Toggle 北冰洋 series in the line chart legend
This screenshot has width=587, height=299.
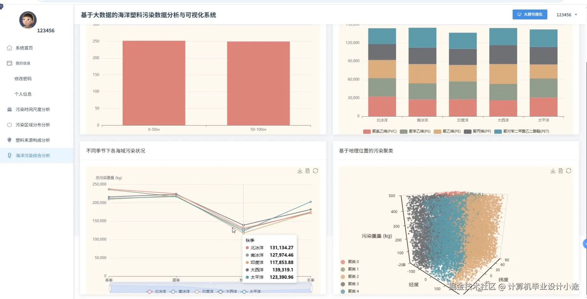[x=156, y=291]
